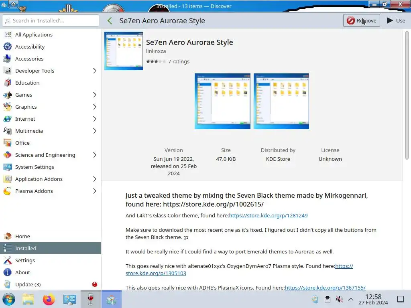Open Developer Tools category
The image size is (411, 308).
[51, 71]
